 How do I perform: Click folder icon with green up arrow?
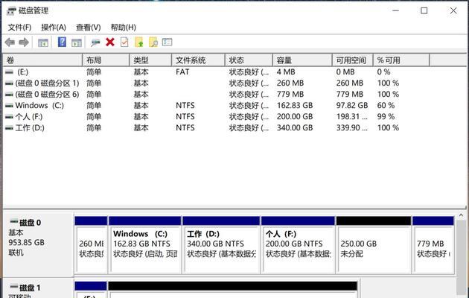tap(139, 42)
